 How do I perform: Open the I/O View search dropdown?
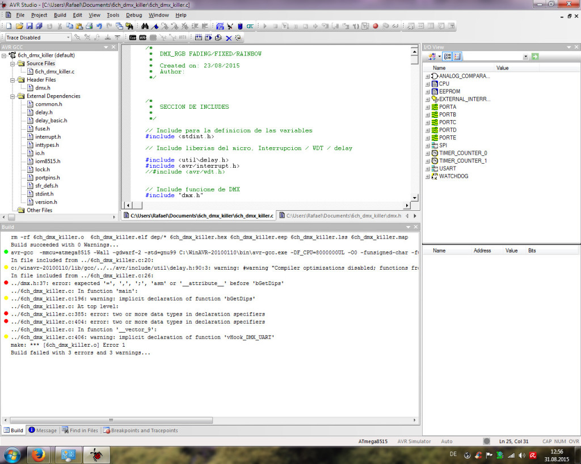click(x=525, y=57)
